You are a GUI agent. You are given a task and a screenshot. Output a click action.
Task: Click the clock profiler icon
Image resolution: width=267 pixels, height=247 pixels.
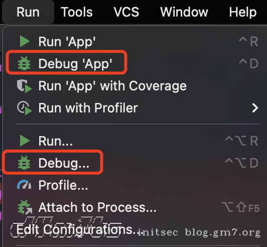coord(25,108)
